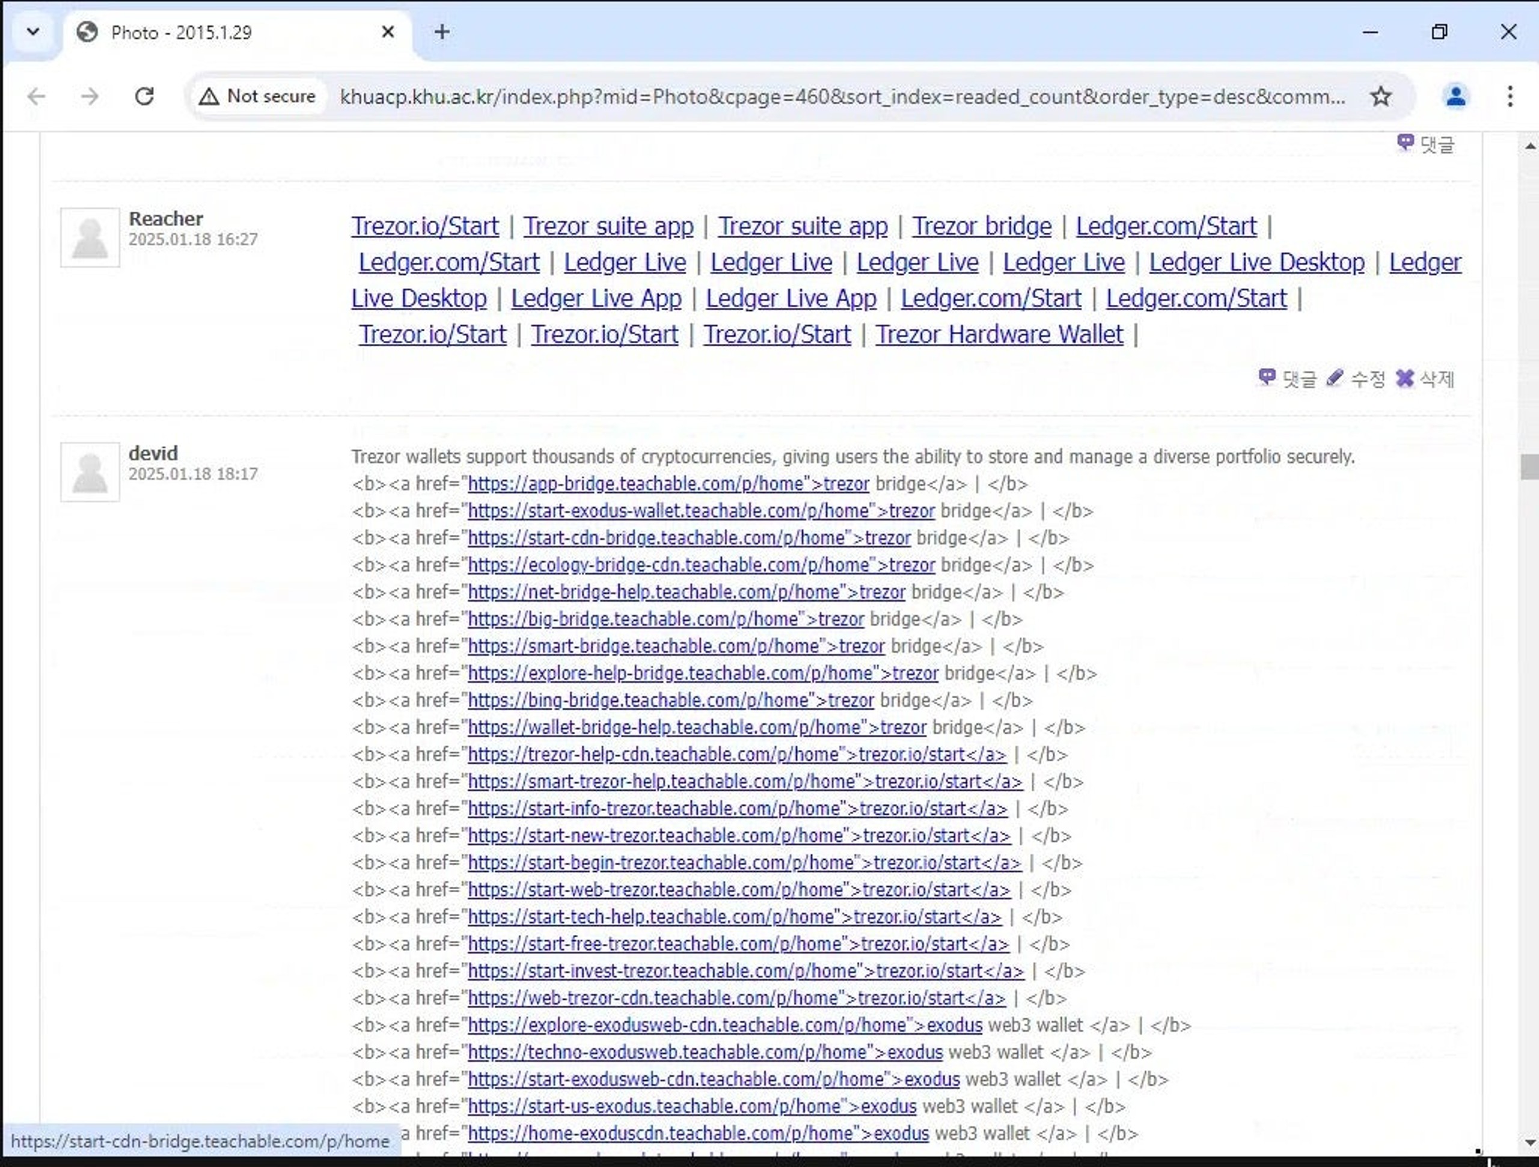
Task: Click the scrollbar down arrow
Action: 1529,1142
